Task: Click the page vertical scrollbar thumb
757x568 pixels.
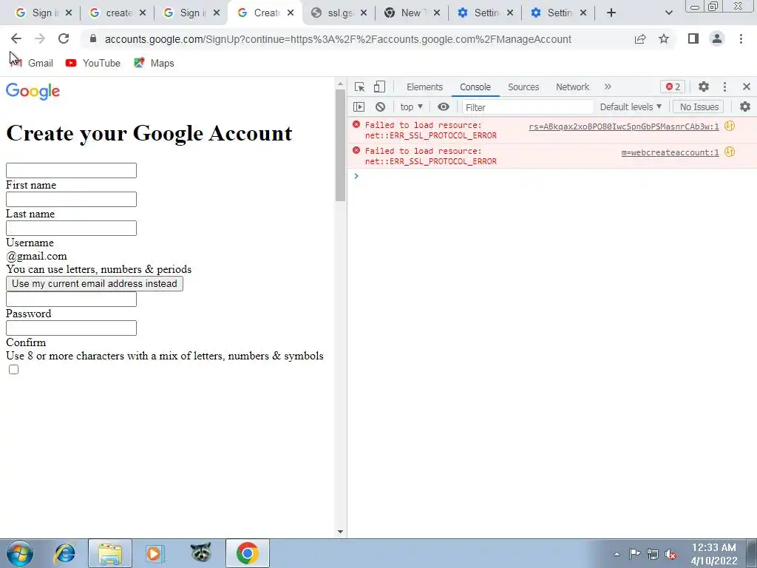Action: coord(340,145)
